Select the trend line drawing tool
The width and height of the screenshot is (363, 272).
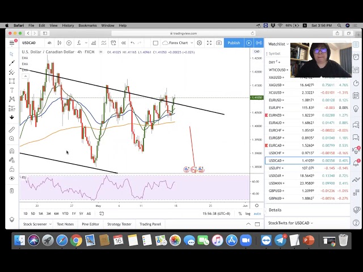tap(12, 63)
